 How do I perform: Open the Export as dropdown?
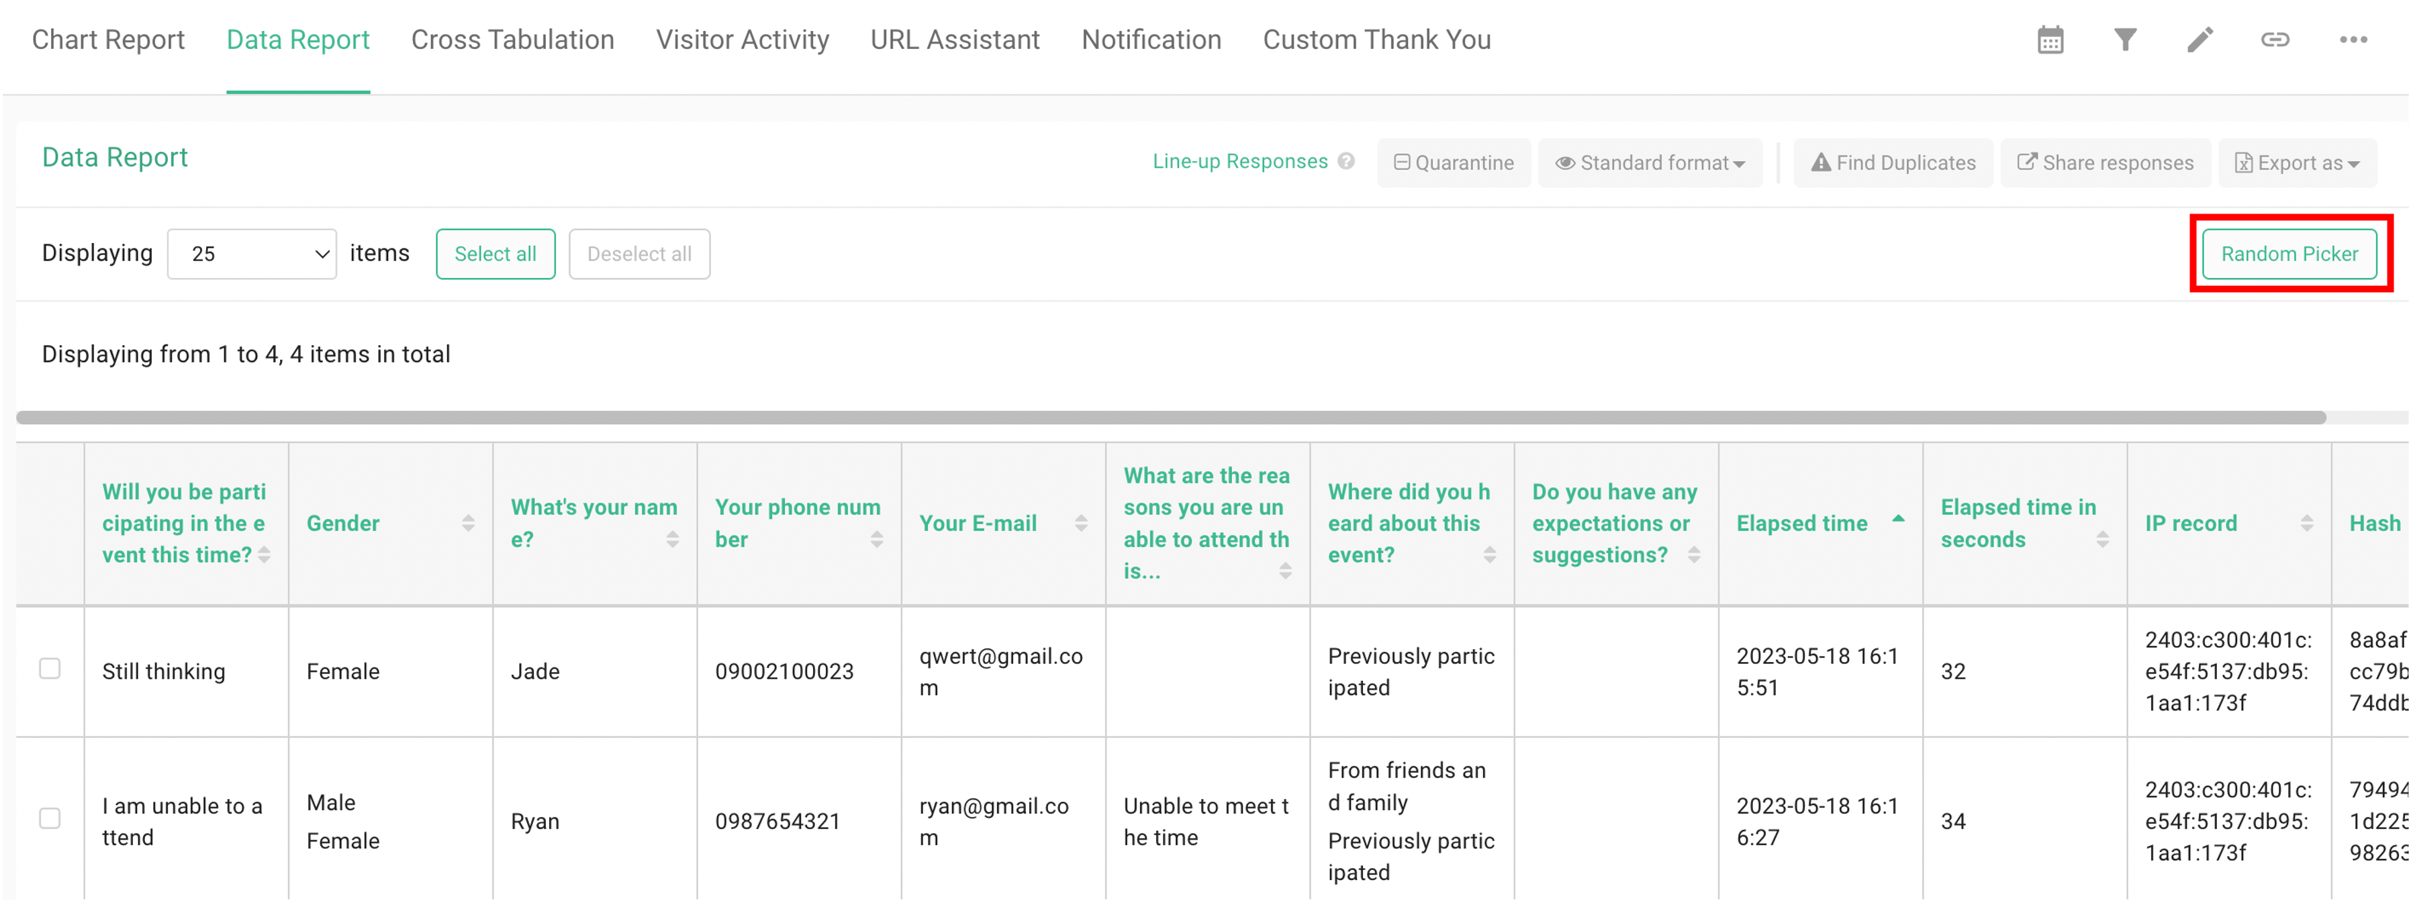click(2297, 162)
